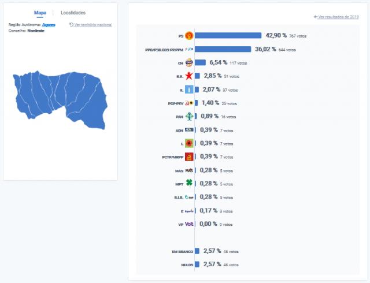Click the PS 42,90% result bar
The height and width of the screenshot is (283, 370).
[228, 36]
